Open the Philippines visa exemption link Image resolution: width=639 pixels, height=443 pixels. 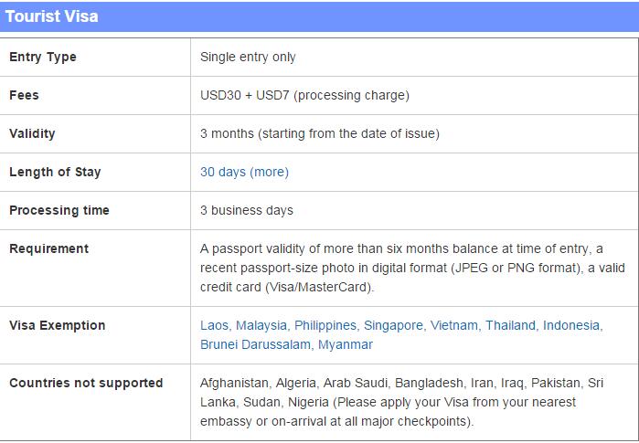(x=325, y=325)
